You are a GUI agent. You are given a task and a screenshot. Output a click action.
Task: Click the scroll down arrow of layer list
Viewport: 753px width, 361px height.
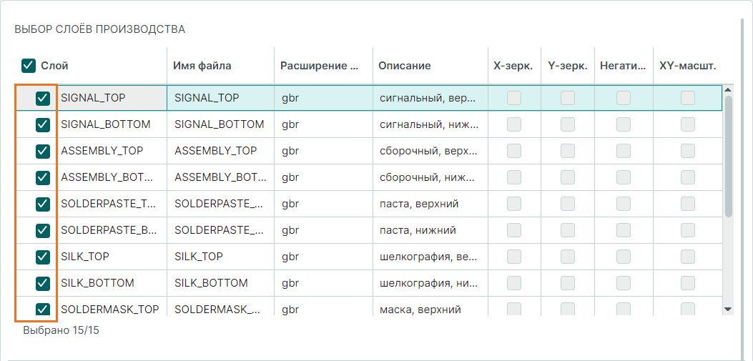click(x=728, y=309)
